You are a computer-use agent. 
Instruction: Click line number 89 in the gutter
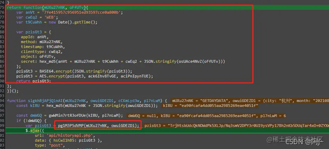(x=2, y=76)
